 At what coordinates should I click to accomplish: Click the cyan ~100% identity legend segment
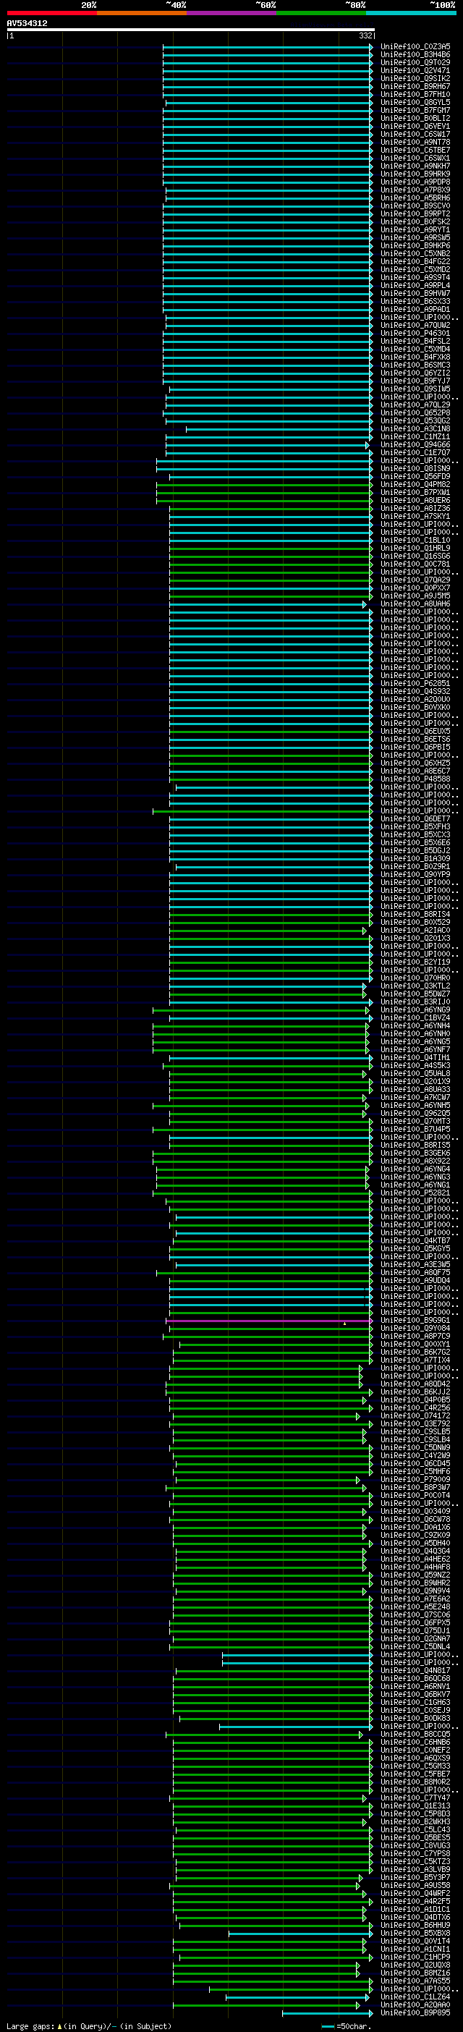(410, 12)
